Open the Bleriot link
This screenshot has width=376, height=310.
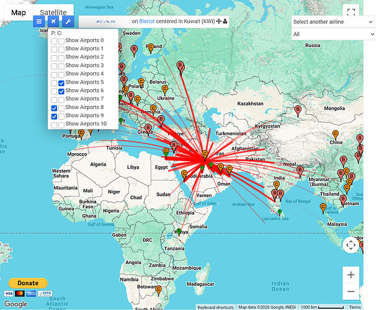(147, 21)
